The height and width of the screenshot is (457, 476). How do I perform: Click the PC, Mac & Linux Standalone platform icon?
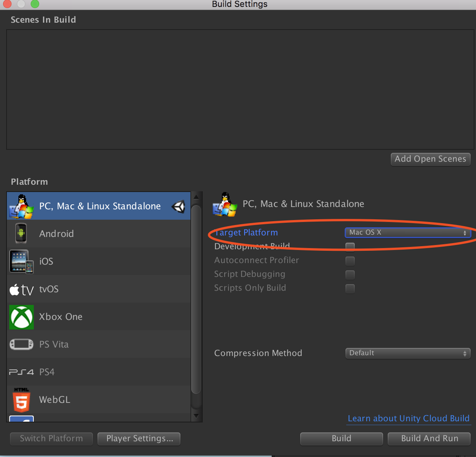[21, 206]
